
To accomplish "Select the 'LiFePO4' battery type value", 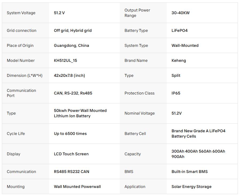I will (179, 31).
